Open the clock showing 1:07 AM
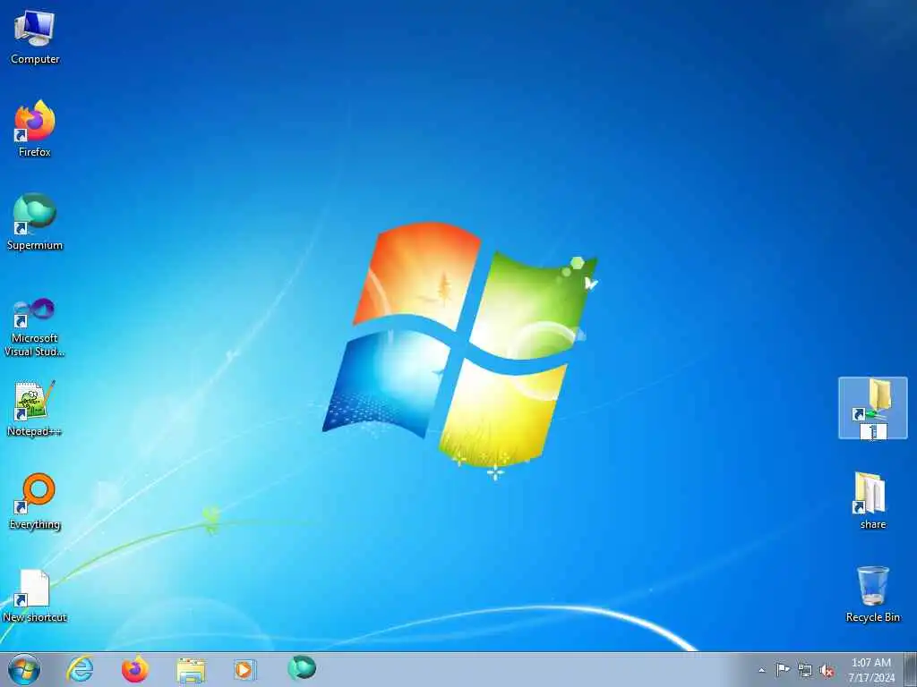This screenshot has height=687, width=917. pyautogui.click(x=871, y=670)
